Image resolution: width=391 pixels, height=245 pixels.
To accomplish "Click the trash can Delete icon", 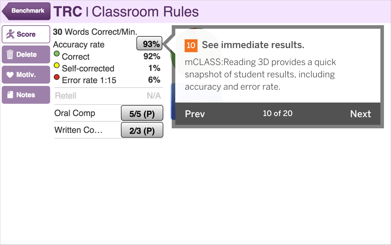I will click(10, 55).
